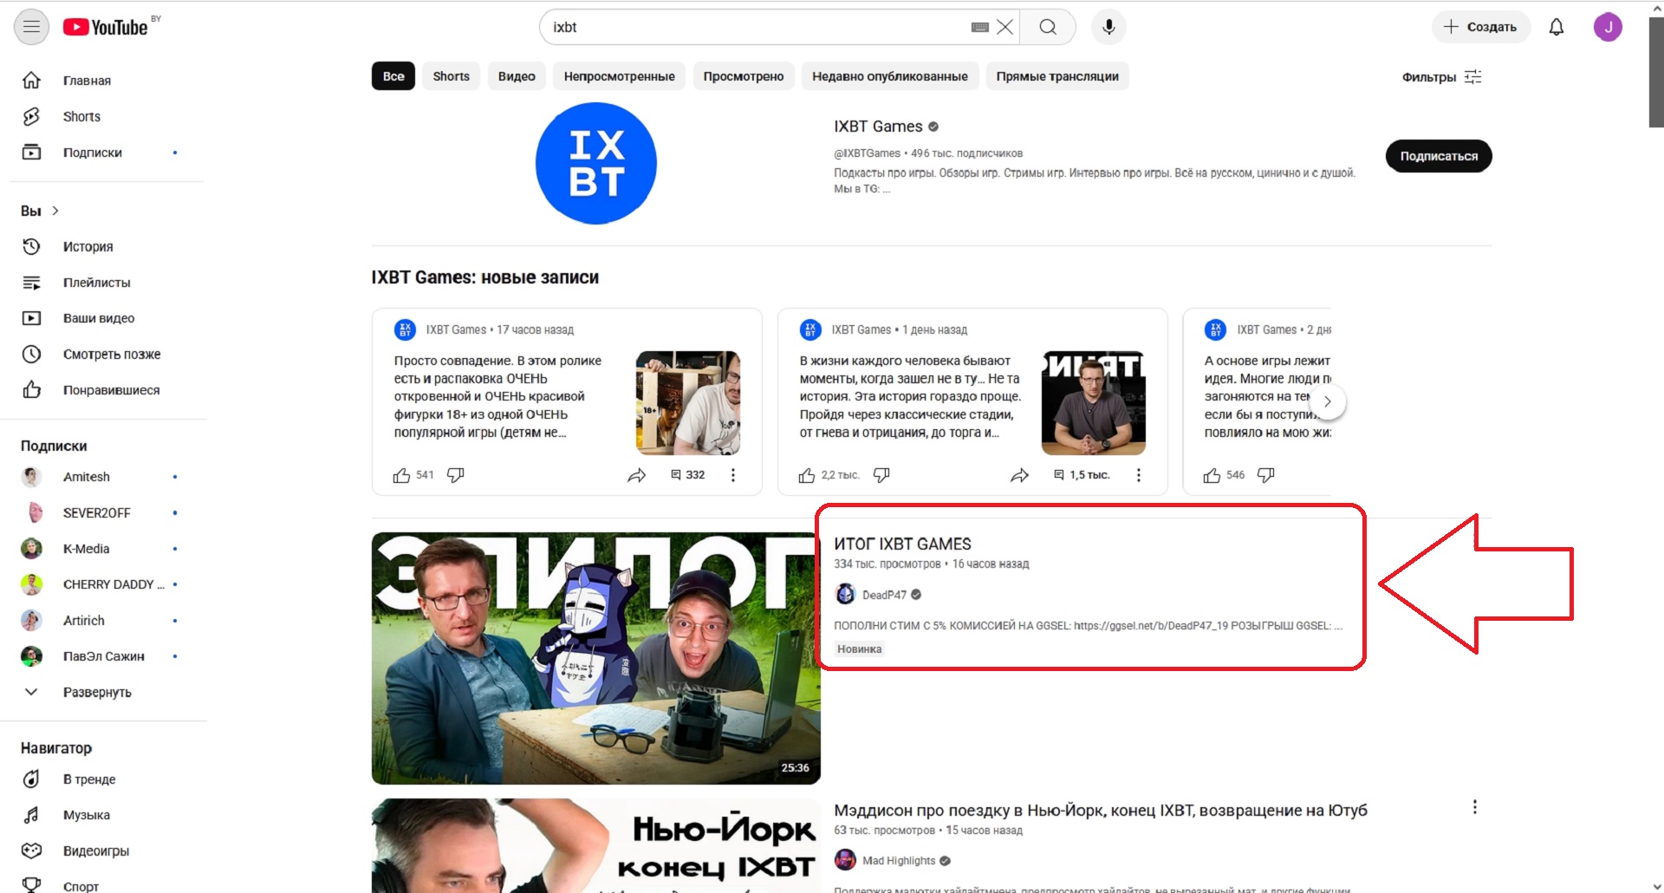Subscribe with the Подписаться button
1664x893 pixels.
pos(1439,156)
